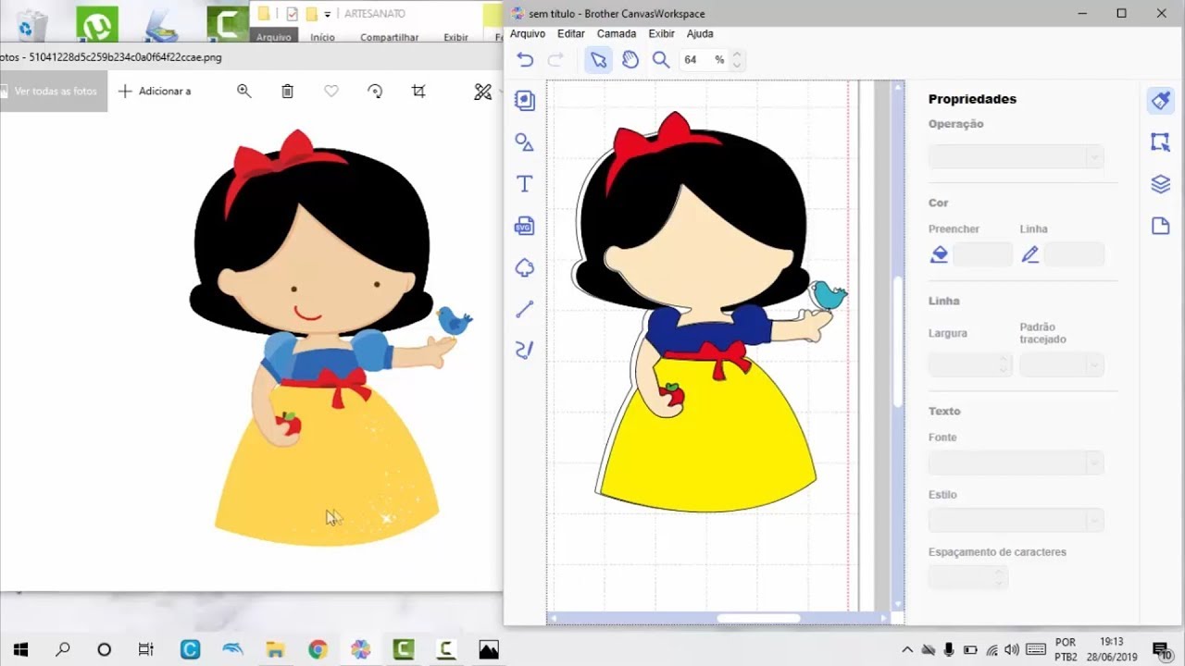Open Edit & Create in Photos
This screenshot has width=1185, height=666.
click(482, 91)
